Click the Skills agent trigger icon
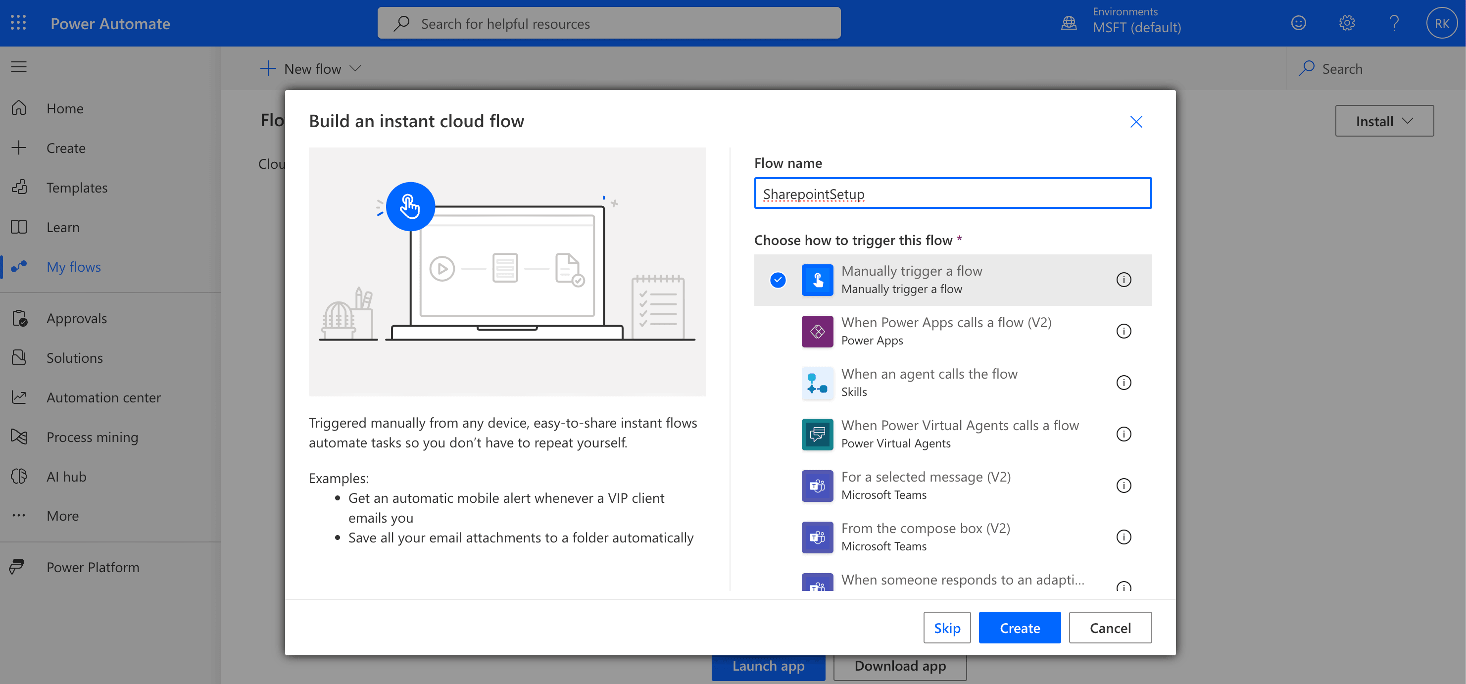This screenshot has height=684, width=1466. tap(817, 383)
